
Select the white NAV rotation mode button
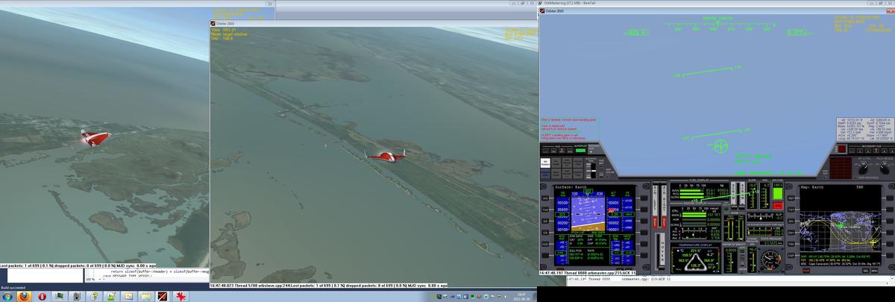pyautogui.click(x=545, y=163)
